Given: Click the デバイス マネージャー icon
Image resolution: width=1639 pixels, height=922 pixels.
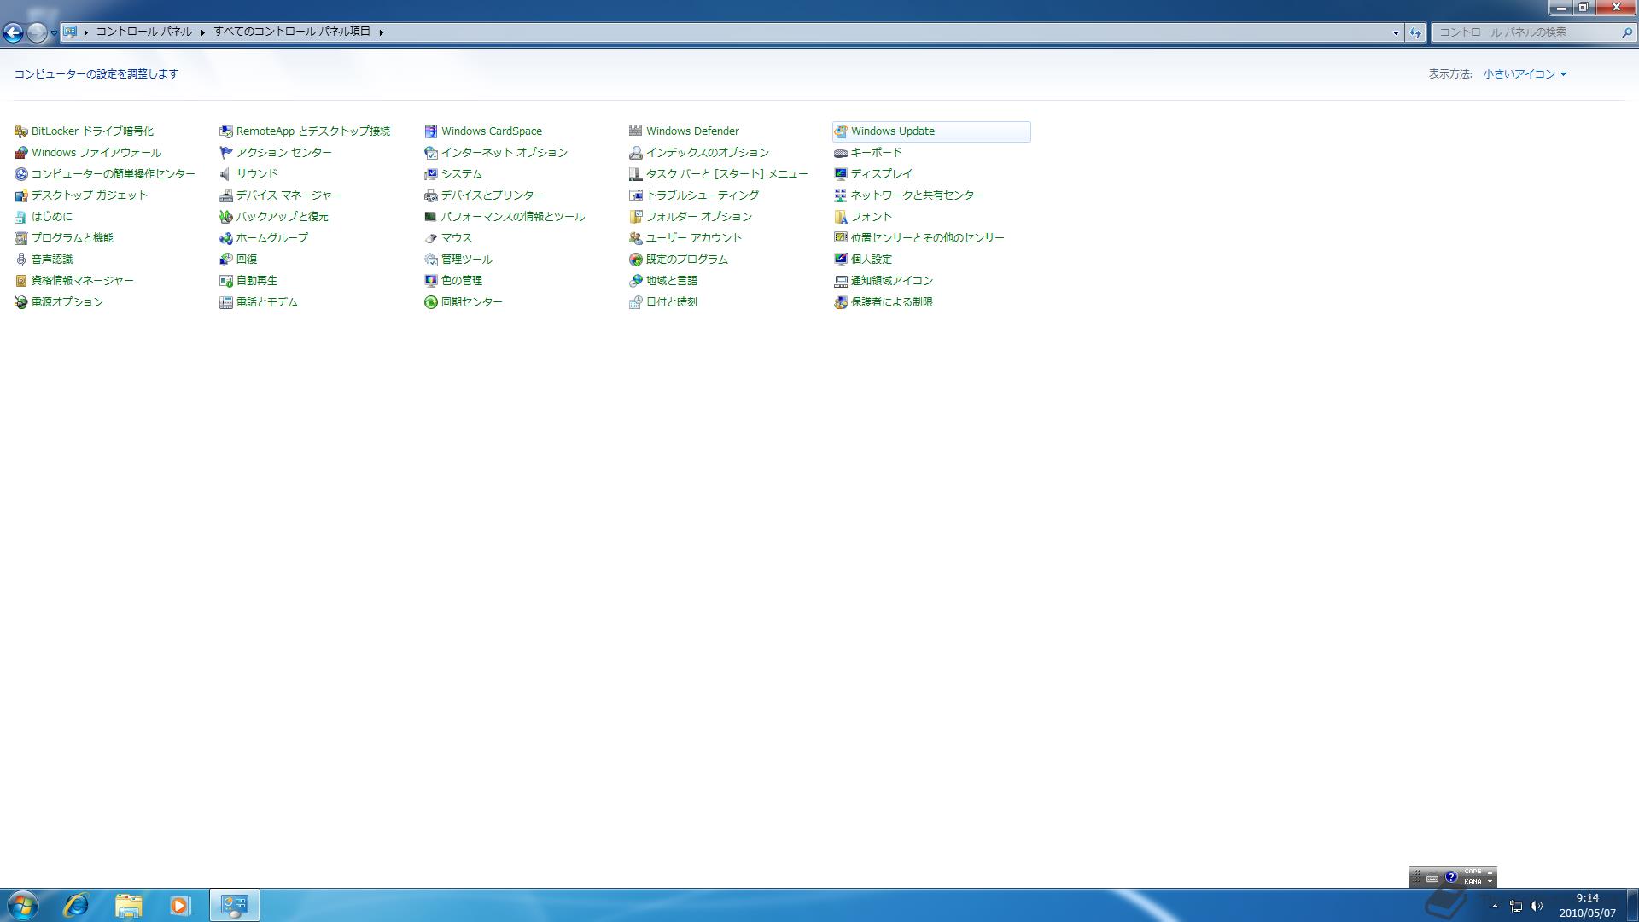Looking at the screenshot, I should (226, 195).
